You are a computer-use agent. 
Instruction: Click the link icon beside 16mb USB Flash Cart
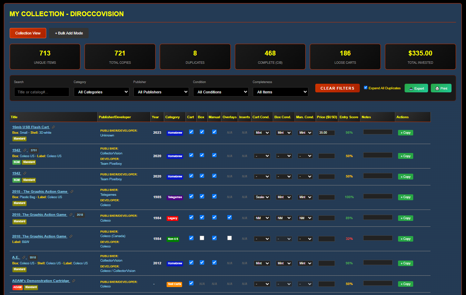click(x=53, y=127)
